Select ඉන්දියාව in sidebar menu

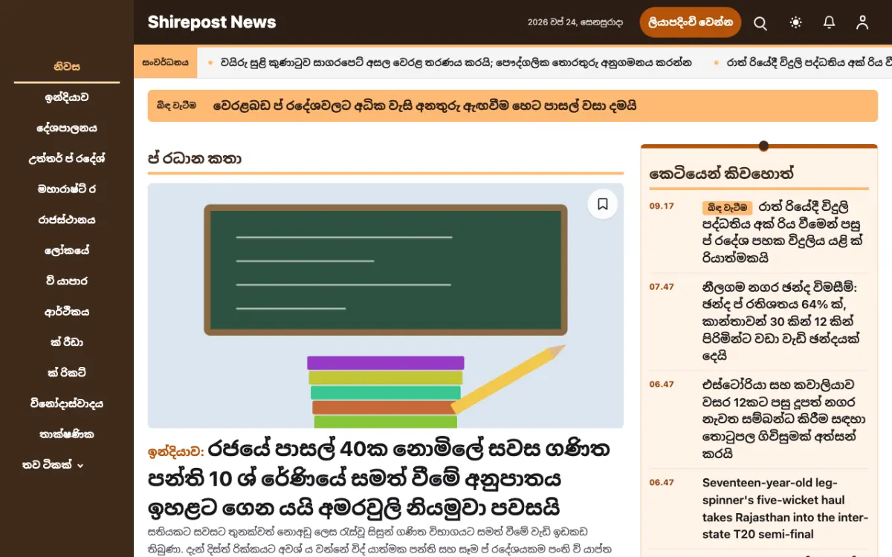click(67, 97)
